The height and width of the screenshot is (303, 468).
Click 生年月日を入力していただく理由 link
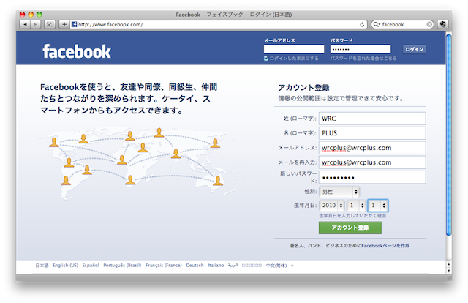[x=352, y=216]
